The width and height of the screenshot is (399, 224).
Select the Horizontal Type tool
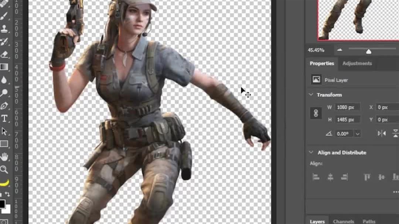click(4, 118)
